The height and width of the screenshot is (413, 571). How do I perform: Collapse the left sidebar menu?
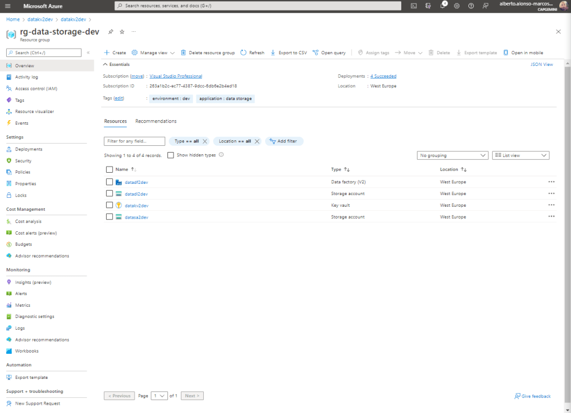[88, 53]
